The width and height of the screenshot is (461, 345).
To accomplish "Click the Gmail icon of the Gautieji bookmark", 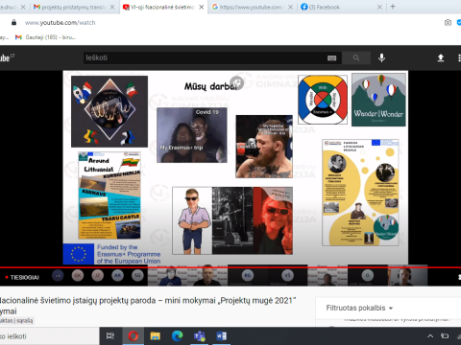I will point(18,37).
